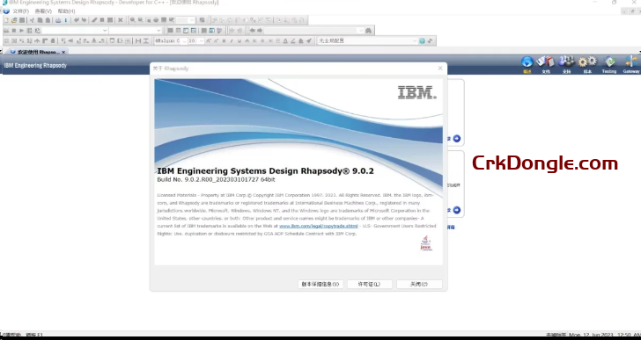The height and width of the screenshot is (340, 641).
Task: Click the Zoom Out magnifier icon
Action: click(x=140, y=20)
